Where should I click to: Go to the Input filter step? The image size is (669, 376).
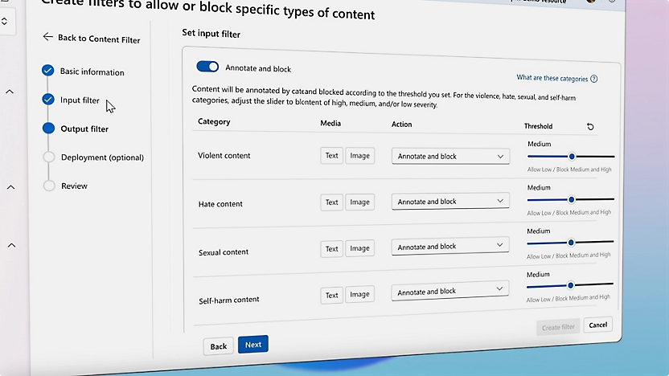click(80, 100)
